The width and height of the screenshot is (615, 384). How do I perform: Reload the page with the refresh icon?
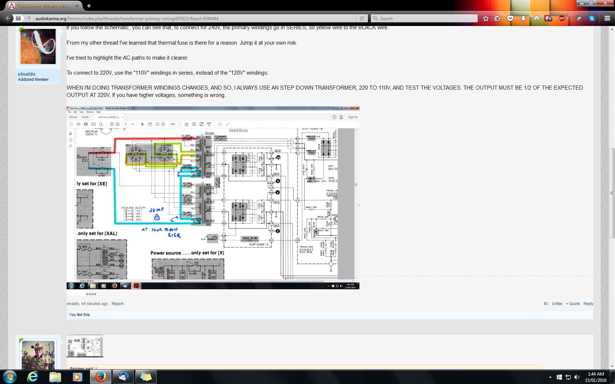coord(362,18)
